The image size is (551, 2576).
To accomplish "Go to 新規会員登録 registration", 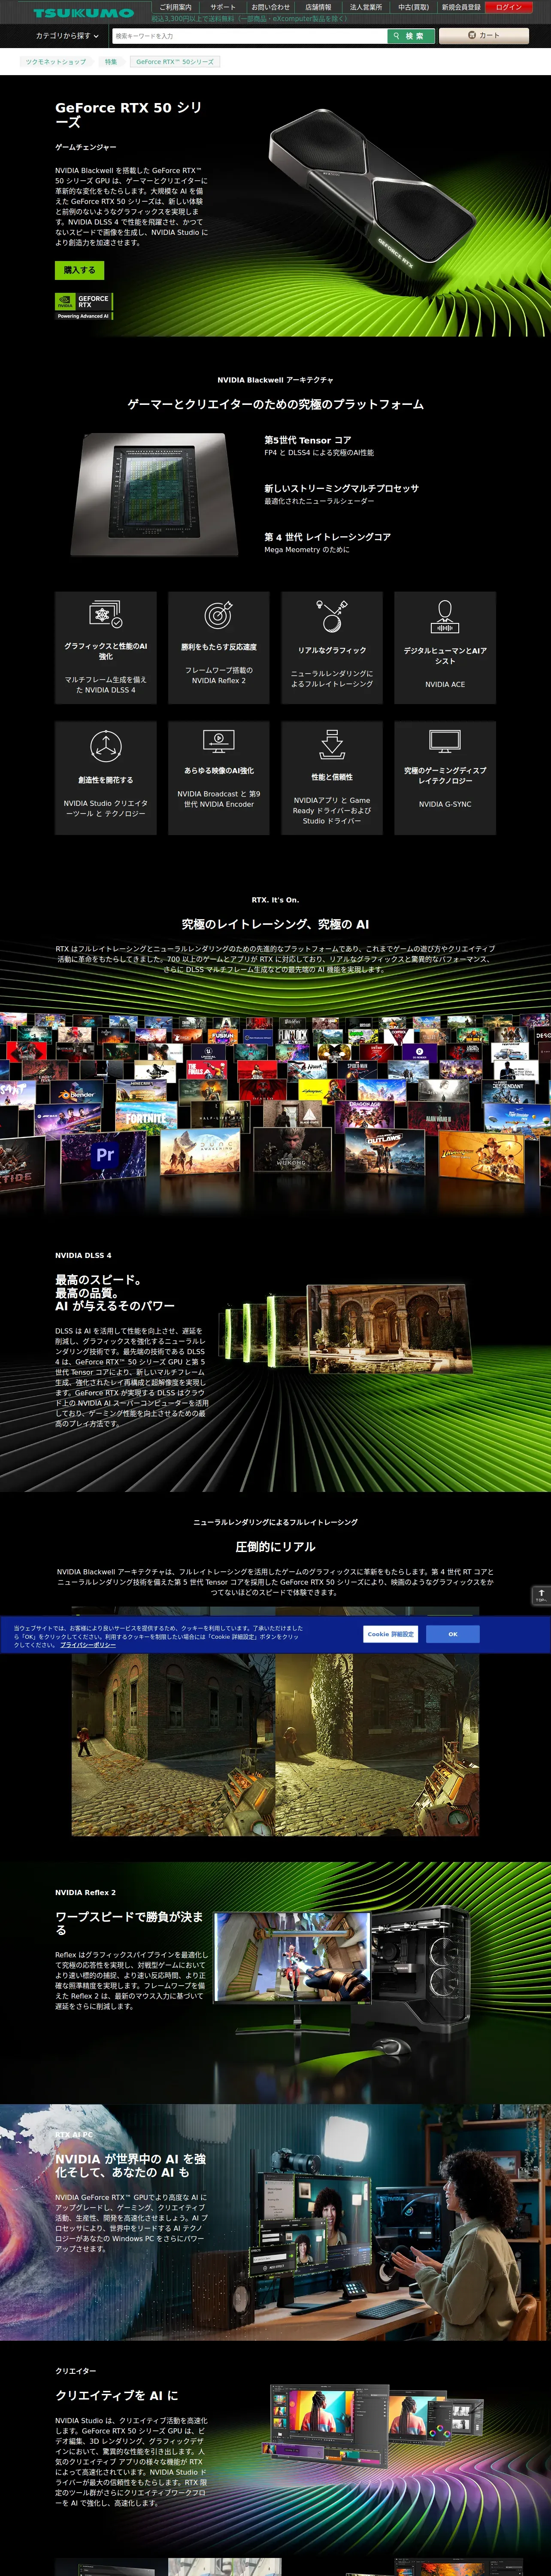I will pyautogui.click(x=461, y=7).
